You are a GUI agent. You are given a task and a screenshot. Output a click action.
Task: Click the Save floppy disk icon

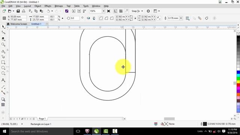(x=18, y=11)
